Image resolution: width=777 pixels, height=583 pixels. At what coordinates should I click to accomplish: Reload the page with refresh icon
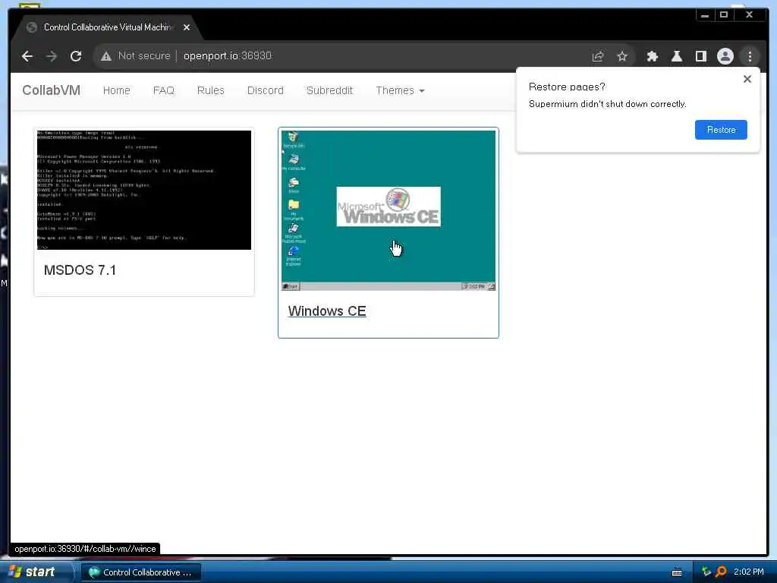click(76, 56)
